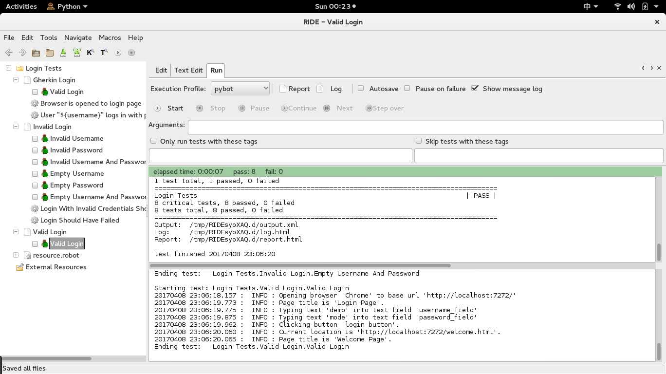Click the Stop Running toolbar icon

[131, 53]
